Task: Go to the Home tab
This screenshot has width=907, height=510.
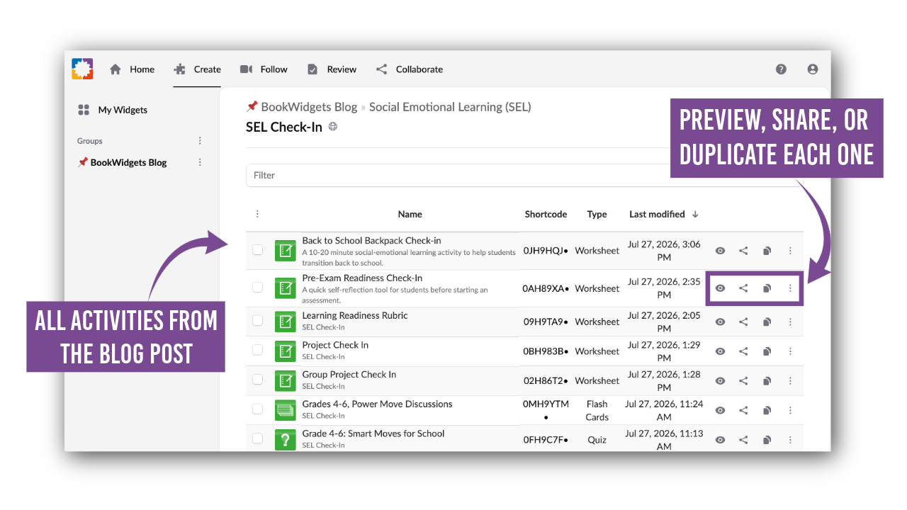Action: (x=132, y=69)
